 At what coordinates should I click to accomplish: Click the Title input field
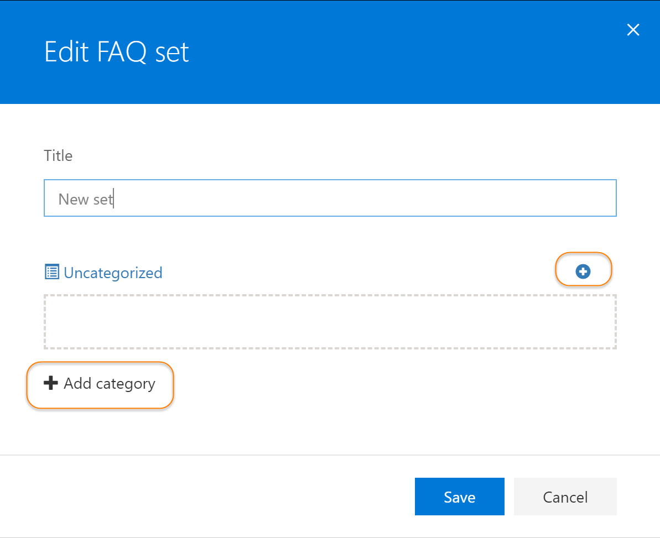pos(330,198)
